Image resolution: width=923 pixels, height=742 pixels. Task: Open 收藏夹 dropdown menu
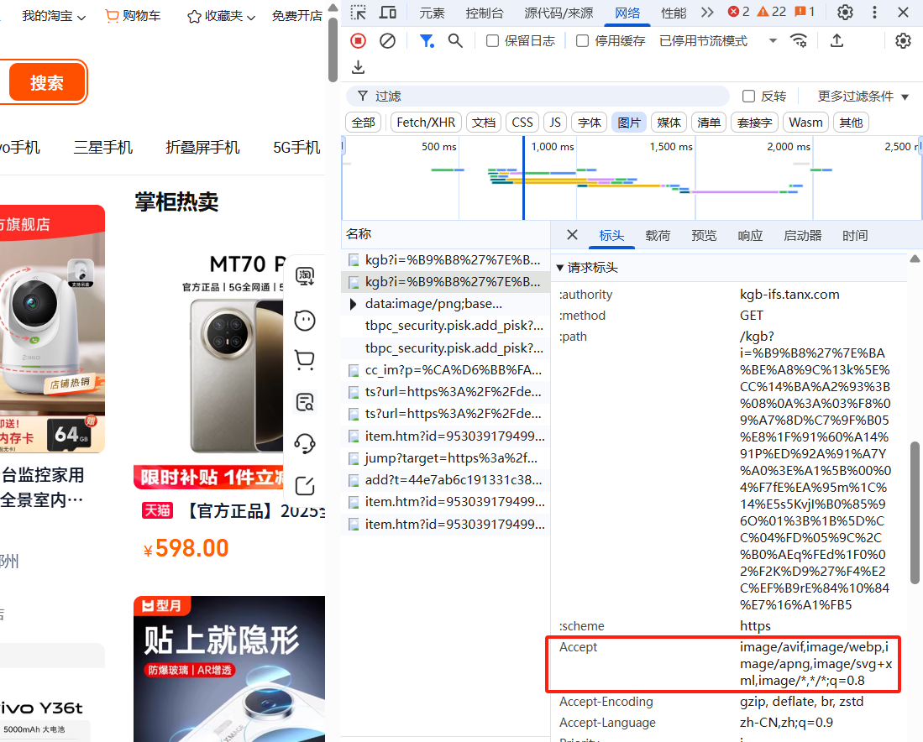pos(222,16)
